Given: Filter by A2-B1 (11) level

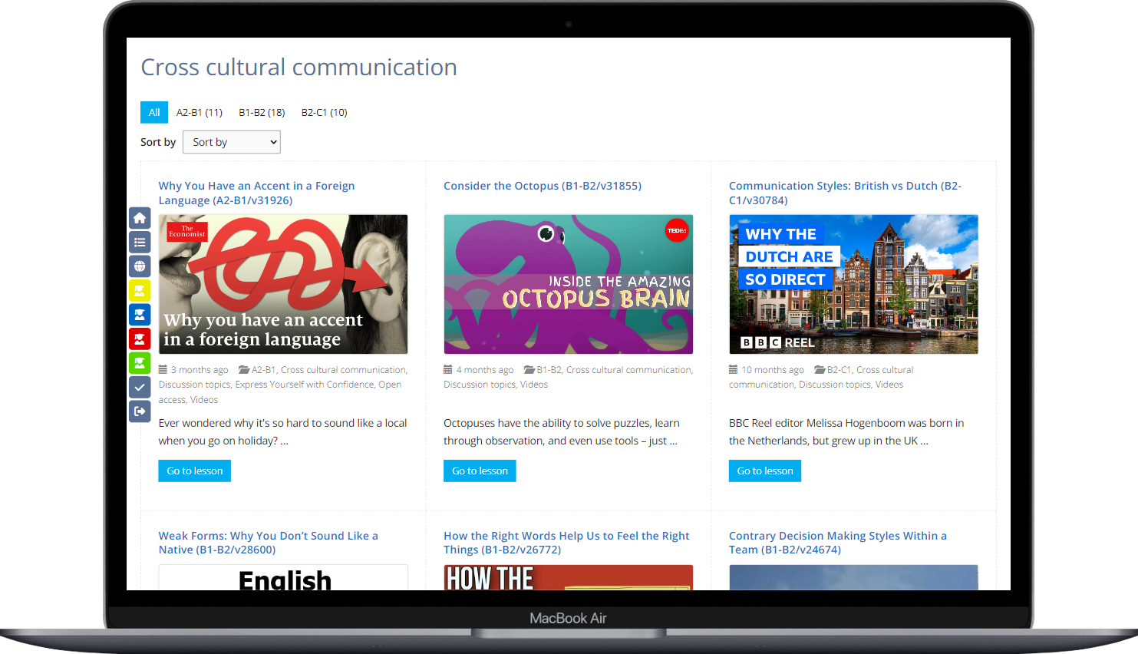Looking at the screenshot, I should (x=200, y=112).
